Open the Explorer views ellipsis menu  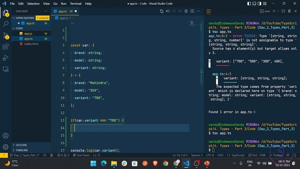[x=45, y=11]
